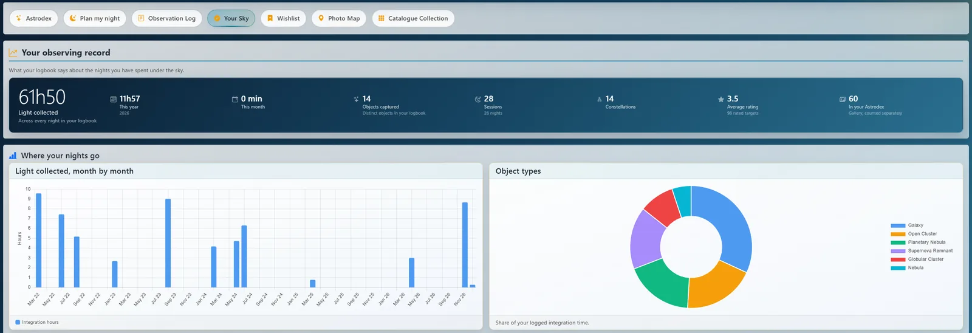The height and width of the screenshot is (333, 972).
Task: Toggle Globular Cluster legend swatch
Action: [x=898, y=259]
